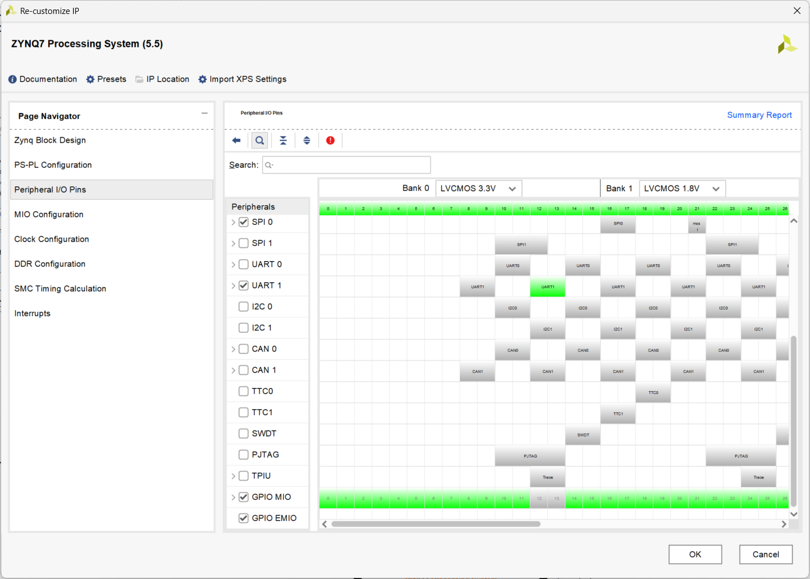Uncheck the GPIO MIO checkbox

tap(244, 497)
